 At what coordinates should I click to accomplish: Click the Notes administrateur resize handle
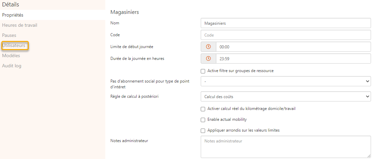[369, 156]
